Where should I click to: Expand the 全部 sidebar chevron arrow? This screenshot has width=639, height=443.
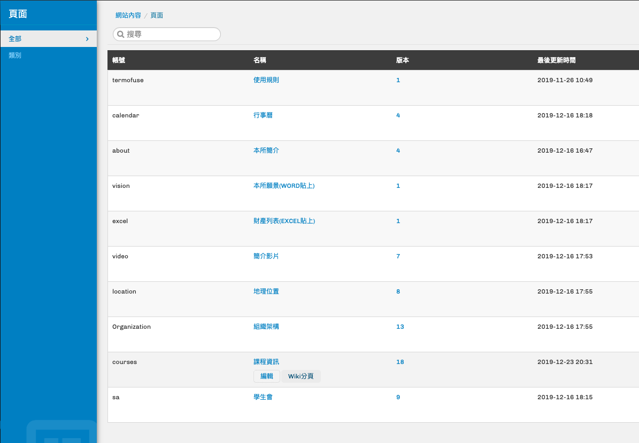(87, 39)
